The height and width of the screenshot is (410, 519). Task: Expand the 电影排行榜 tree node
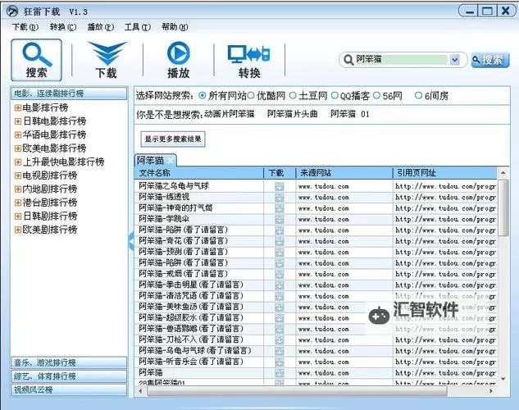(x=18, y=107)
